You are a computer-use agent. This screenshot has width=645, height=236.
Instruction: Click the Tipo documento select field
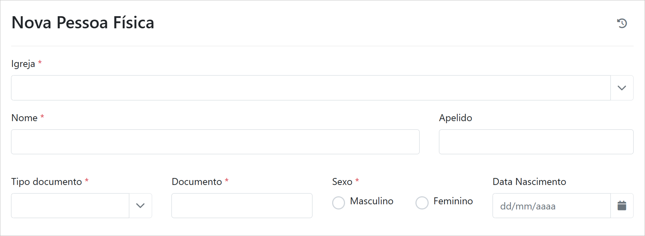70,206
